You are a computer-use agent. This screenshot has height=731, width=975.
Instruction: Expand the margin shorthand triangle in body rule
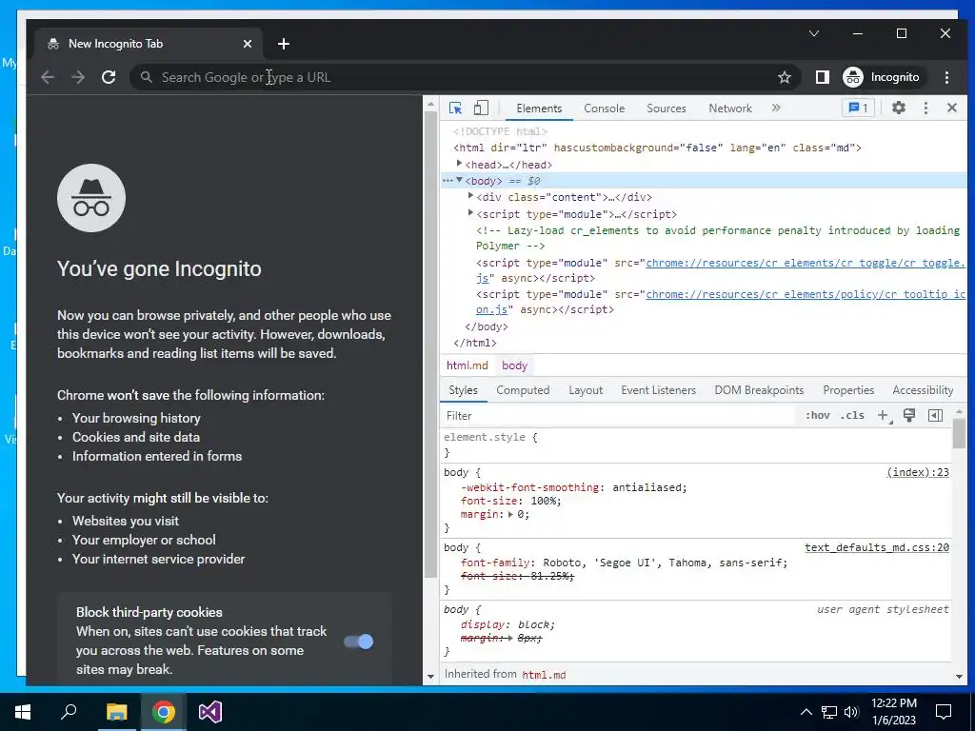pos(510,514)
